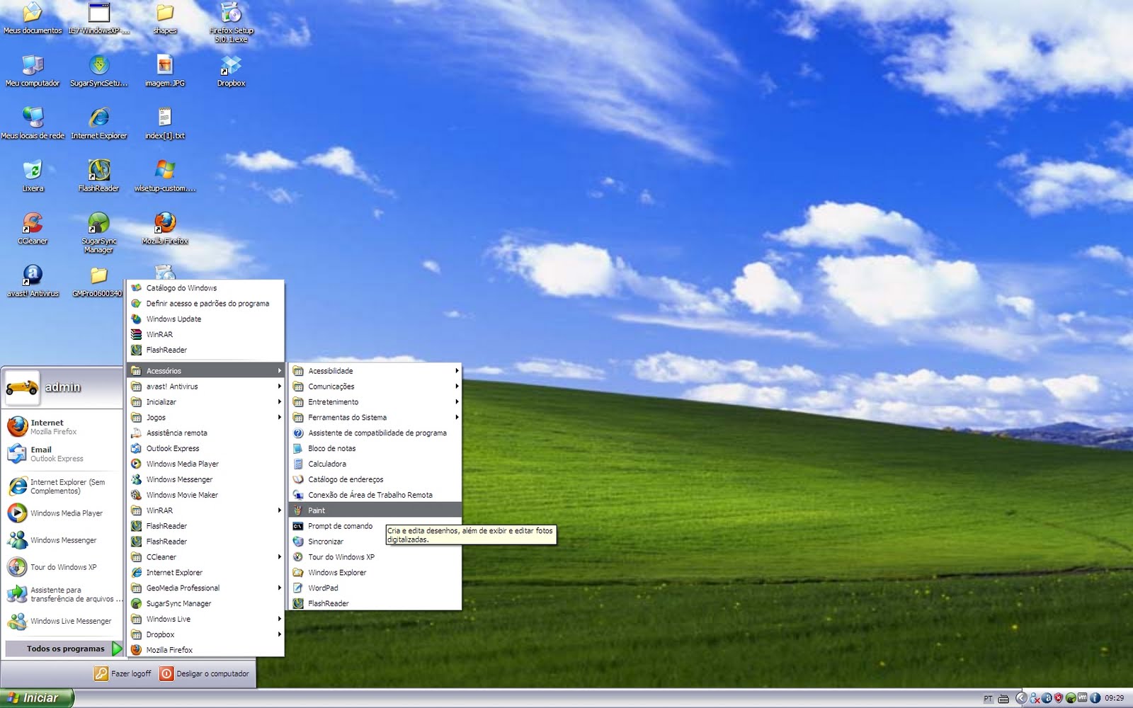Expand the Entretenimento submenu

coord(375,402)
